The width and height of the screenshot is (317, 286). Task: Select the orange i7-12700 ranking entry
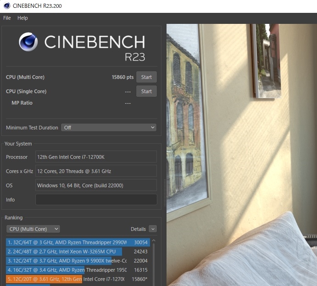78,279
